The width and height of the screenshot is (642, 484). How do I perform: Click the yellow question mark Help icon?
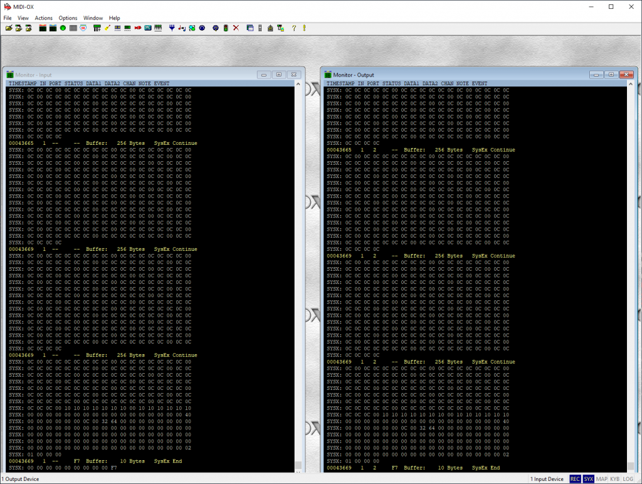(293, 28)
